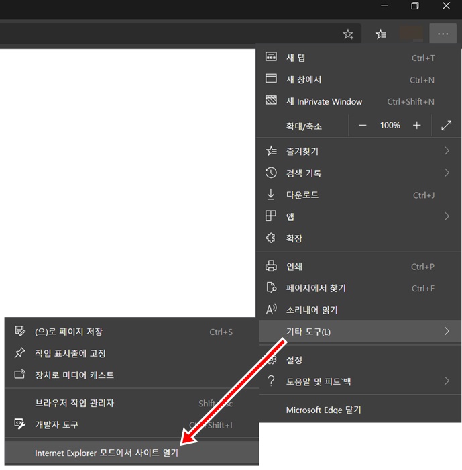Click the 확장 extensions puzzle icon
This screenshot has height=470, width=462.
point(271,238)
